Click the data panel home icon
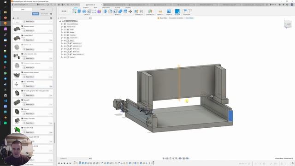295x166 pixels. coord(13,18)
